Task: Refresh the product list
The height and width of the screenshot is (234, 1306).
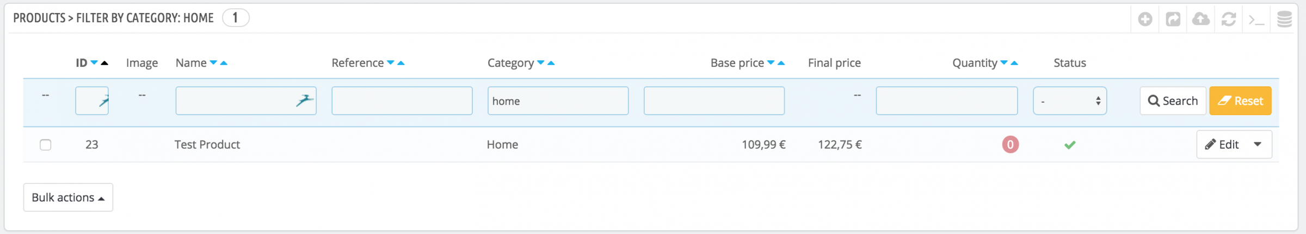Action: pyautogui.click(x=1229, y=20)
